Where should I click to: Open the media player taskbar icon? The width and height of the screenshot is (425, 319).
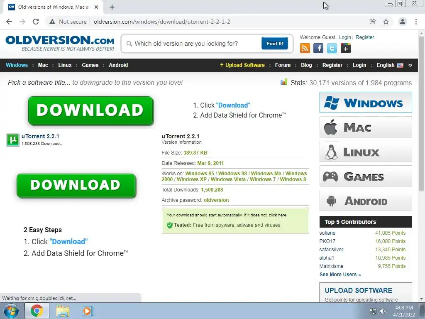pyautogui.click(x=88, y=311)
